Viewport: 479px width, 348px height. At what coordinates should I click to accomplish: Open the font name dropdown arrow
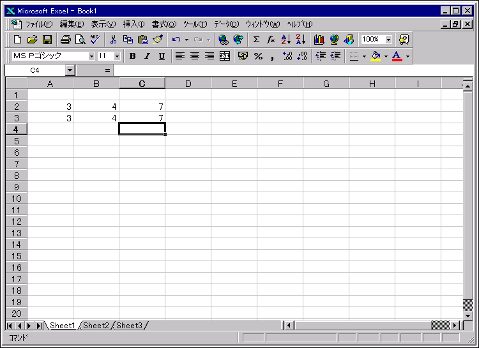[x=91, y=56]
